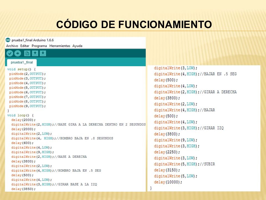Click the 'pinMode(9,OUTPUT);' line
The image size is (266, 200).
pyautogui.click(x=27, y=106)
